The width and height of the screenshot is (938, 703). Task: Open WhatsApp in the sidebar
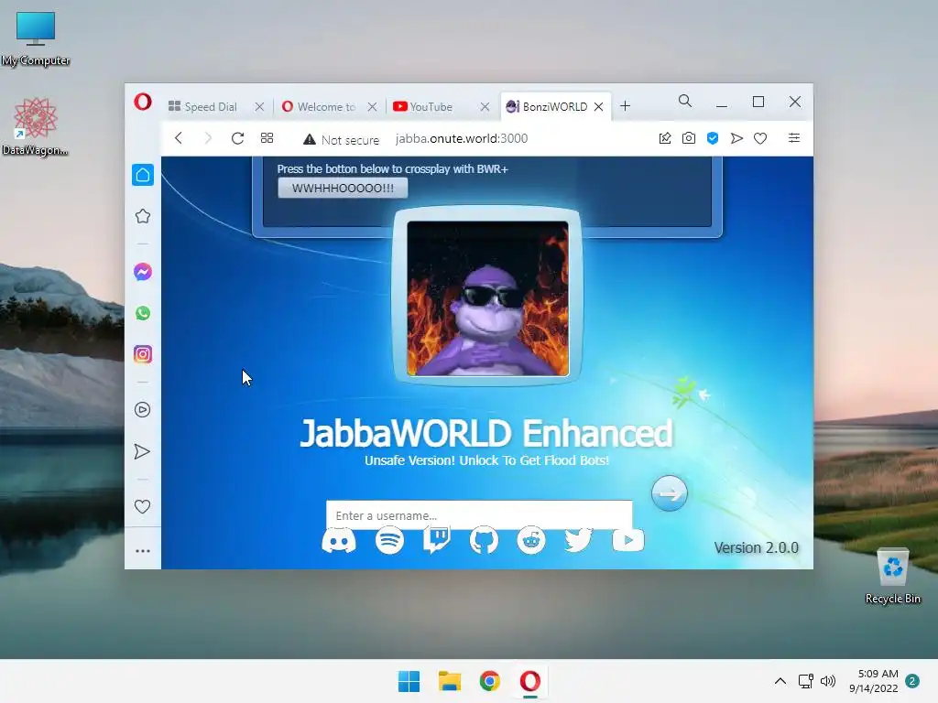pos(142,313)
